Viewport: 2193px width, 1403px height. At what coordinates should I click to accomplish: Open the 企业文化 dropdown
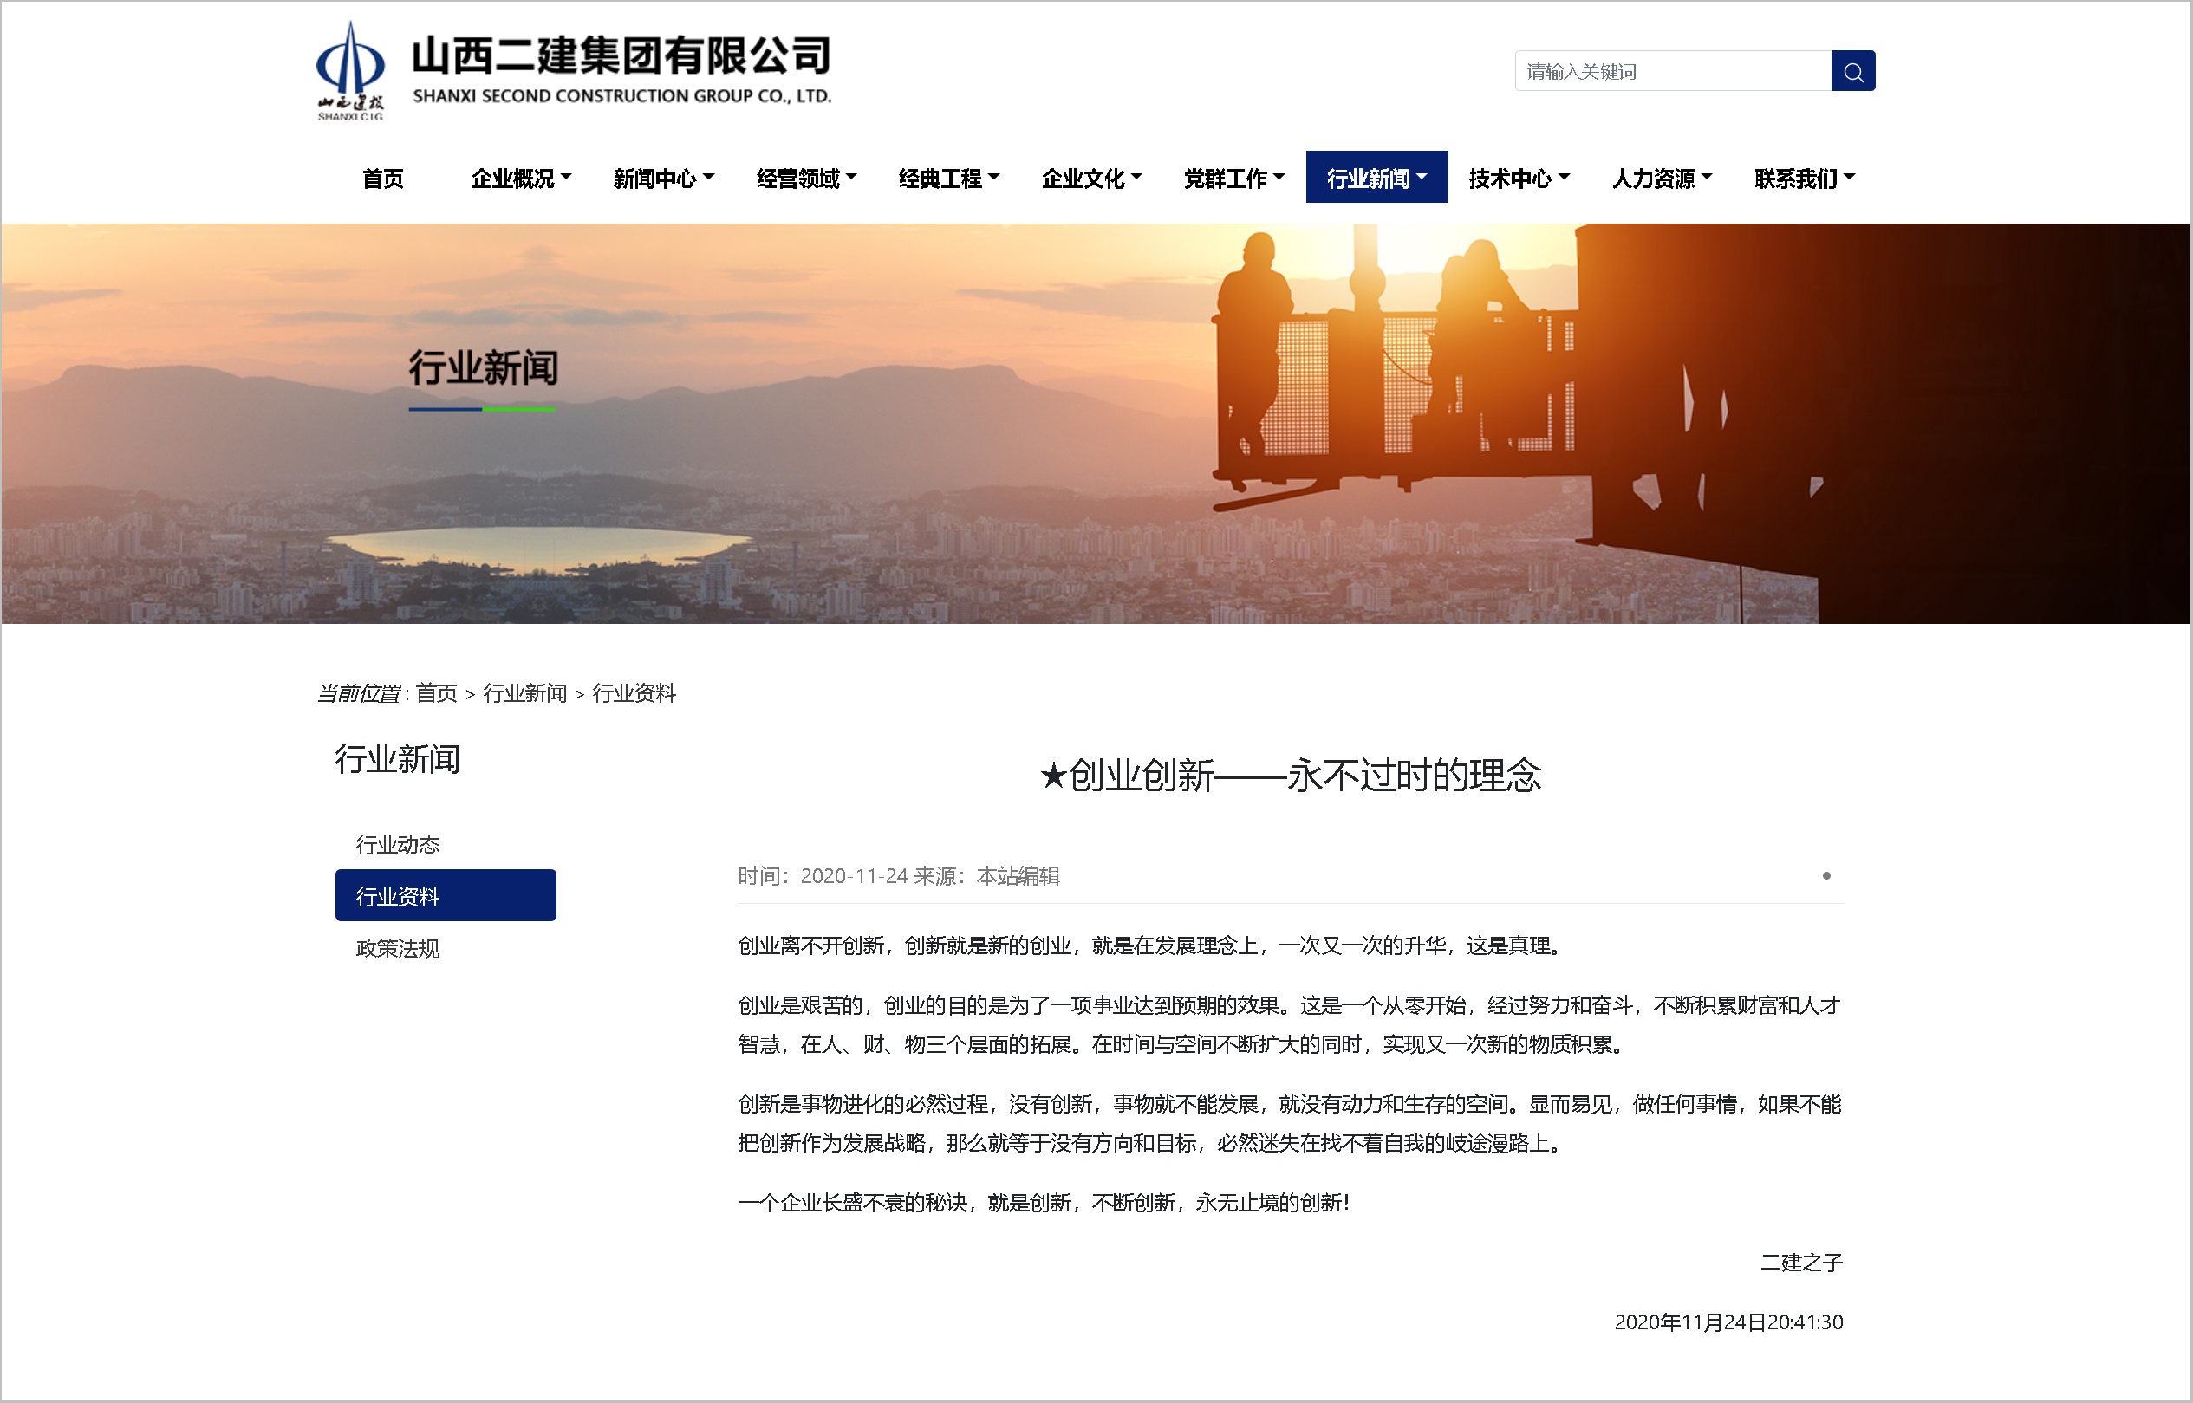click(x=1090, y=179)
